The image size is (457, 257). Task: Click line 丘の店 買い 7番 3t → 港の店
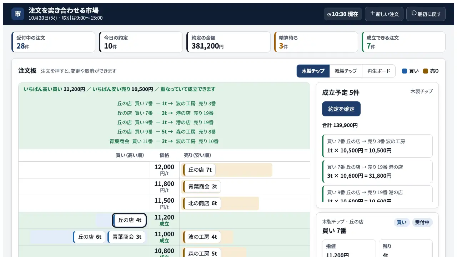pyautogui.click(x=166, y=113)
